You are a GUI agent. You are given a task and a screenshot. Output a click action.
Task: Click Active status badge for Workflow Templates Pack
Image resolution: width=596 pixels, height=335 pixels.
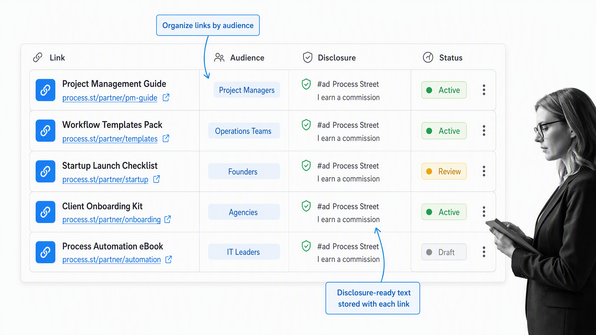[x=444, y=131]
